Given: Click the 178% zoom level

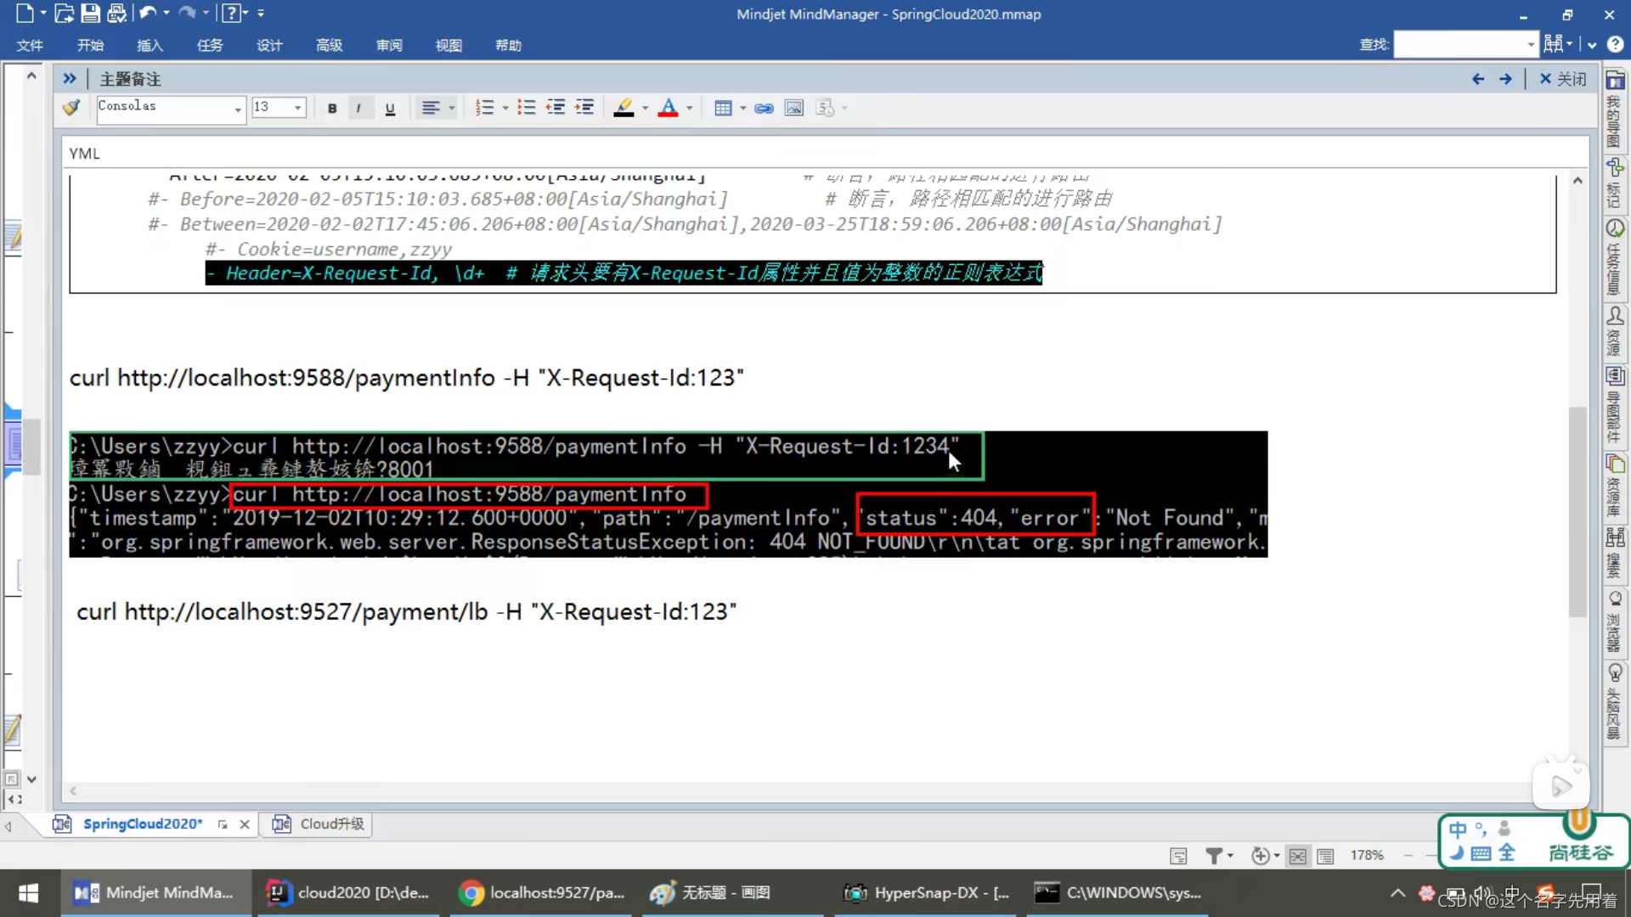Looking at the screenshot, I should coord(1367,855).
